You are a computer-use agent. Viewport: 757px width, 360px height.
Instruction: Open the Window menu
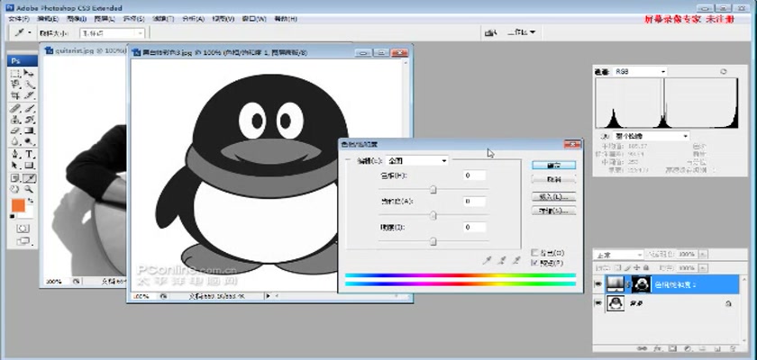point(254,19)
